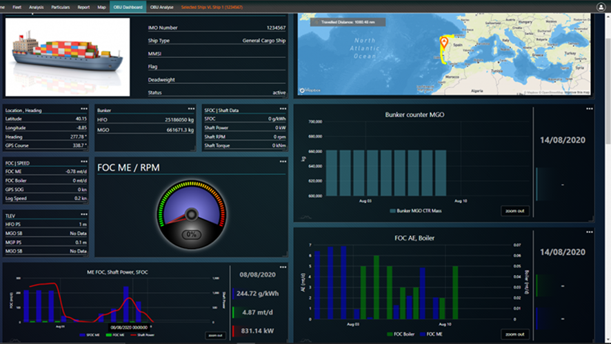Image resolution: width=611 pixels, height=344 pixels.
Task: Zoom out the Bunker counter MGO chart
Action: click(x=514, y=211)
